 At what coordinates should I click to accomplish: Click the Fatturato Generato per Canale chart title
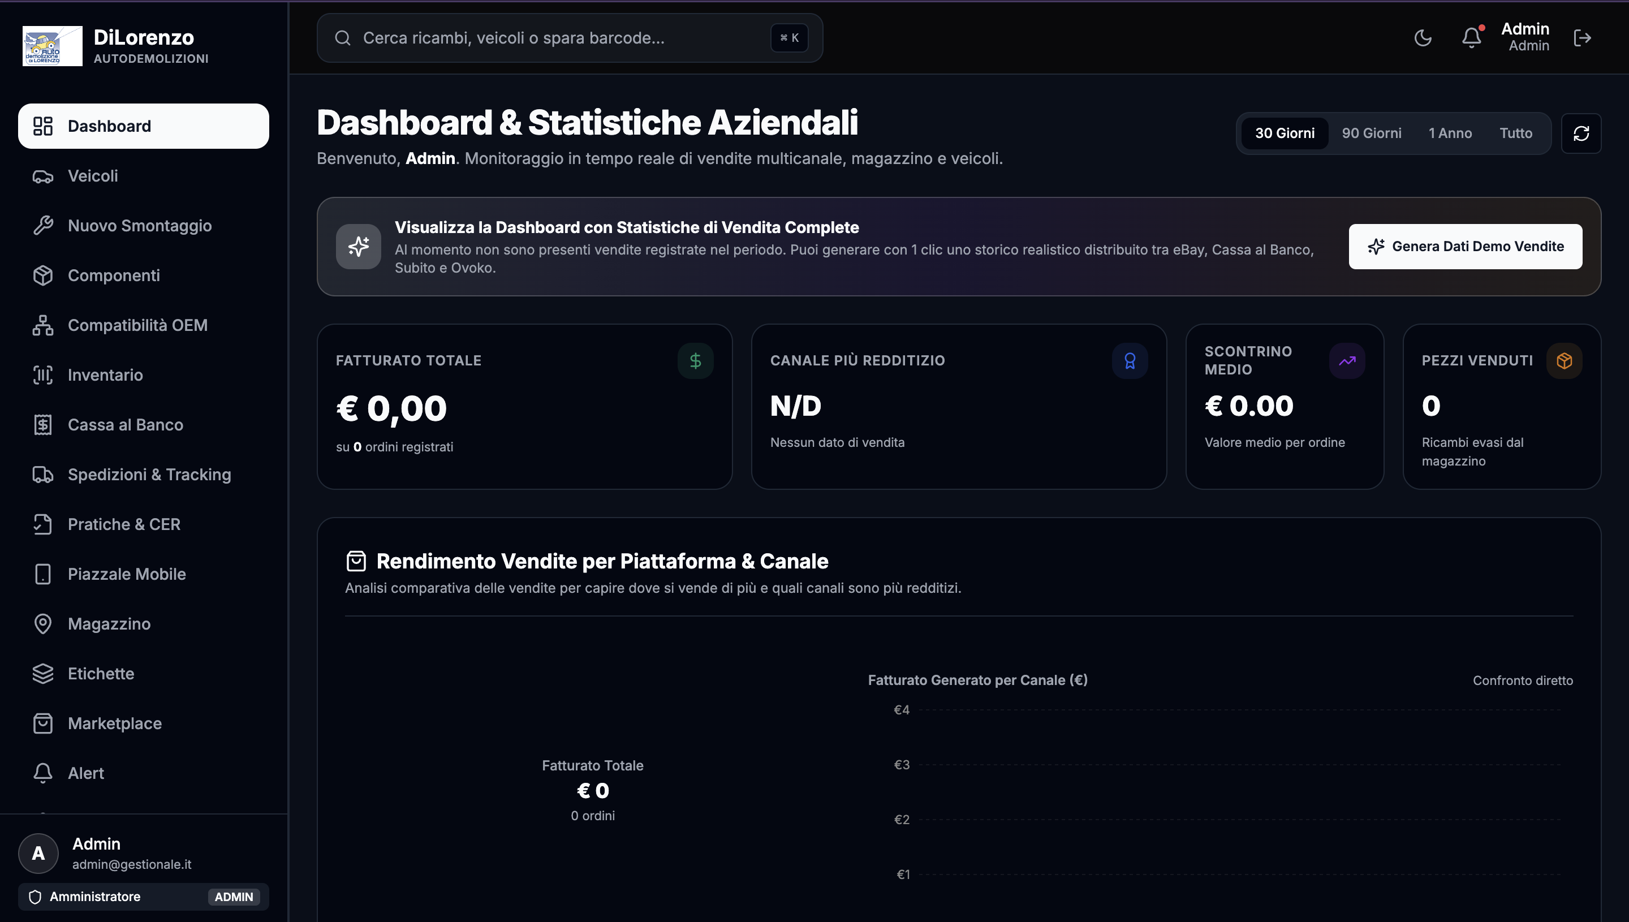click(x=977, y=680)
